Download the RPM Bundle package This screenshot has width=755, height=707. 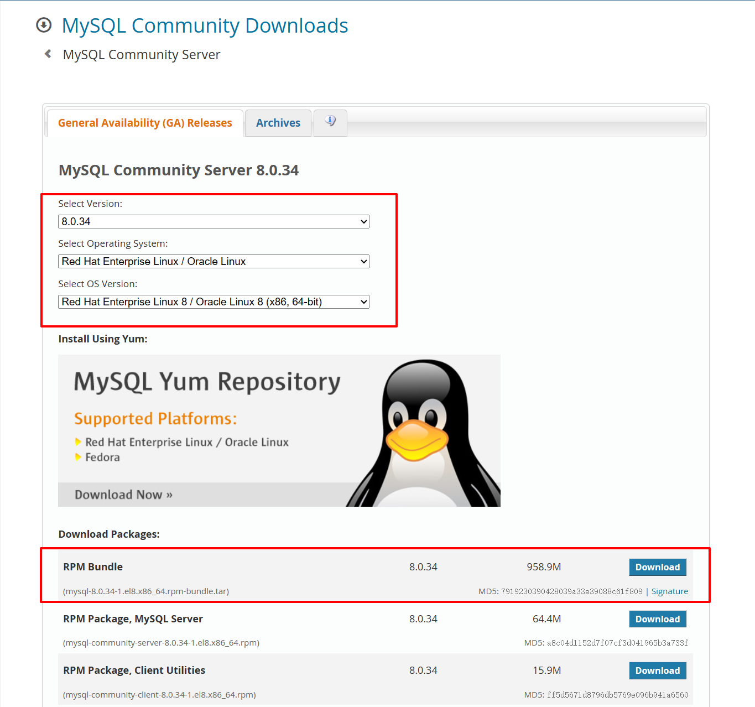coord(657,567)
